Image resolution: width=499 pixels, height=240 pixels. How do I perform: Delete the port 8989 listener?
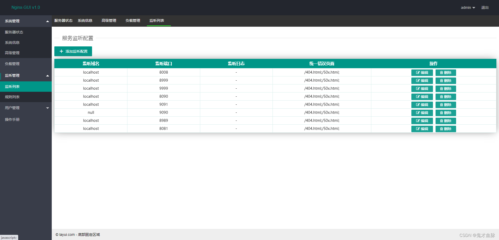coord(446,121)
